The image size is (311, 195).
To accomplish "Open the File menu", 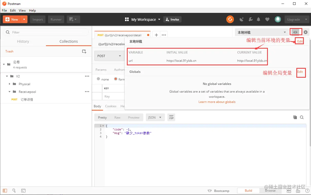I will pyautogui.click(x=4, y=11).
